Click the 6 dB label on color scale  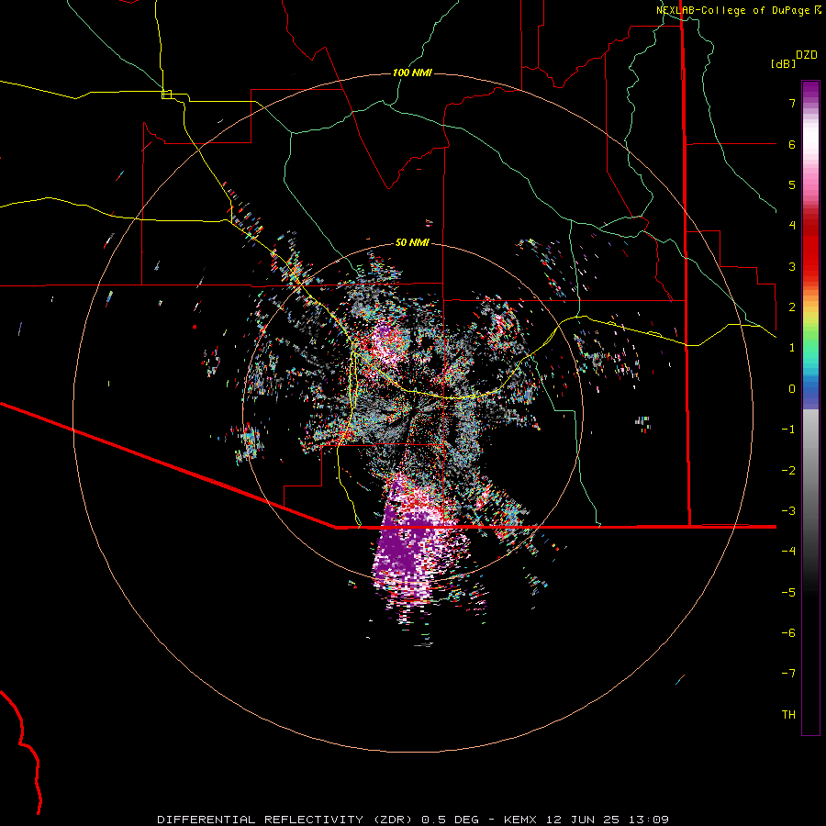(792, 144)
